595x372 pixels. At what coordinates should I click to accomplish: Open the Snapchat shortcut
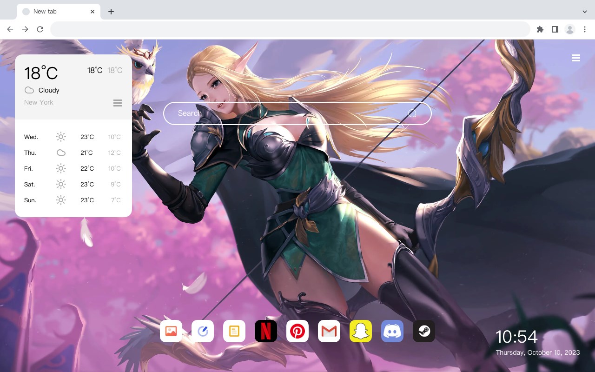(x=361, y=331)
